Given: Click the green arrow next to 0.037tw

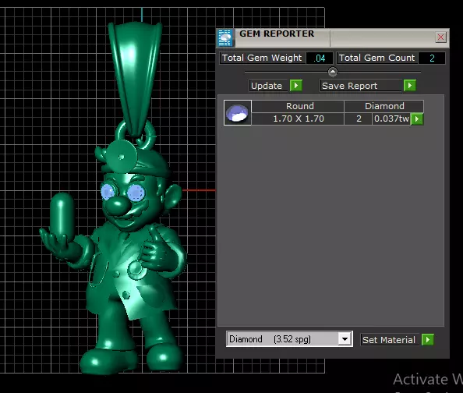Looking at the screenshot, I should [x=417, y=119].
